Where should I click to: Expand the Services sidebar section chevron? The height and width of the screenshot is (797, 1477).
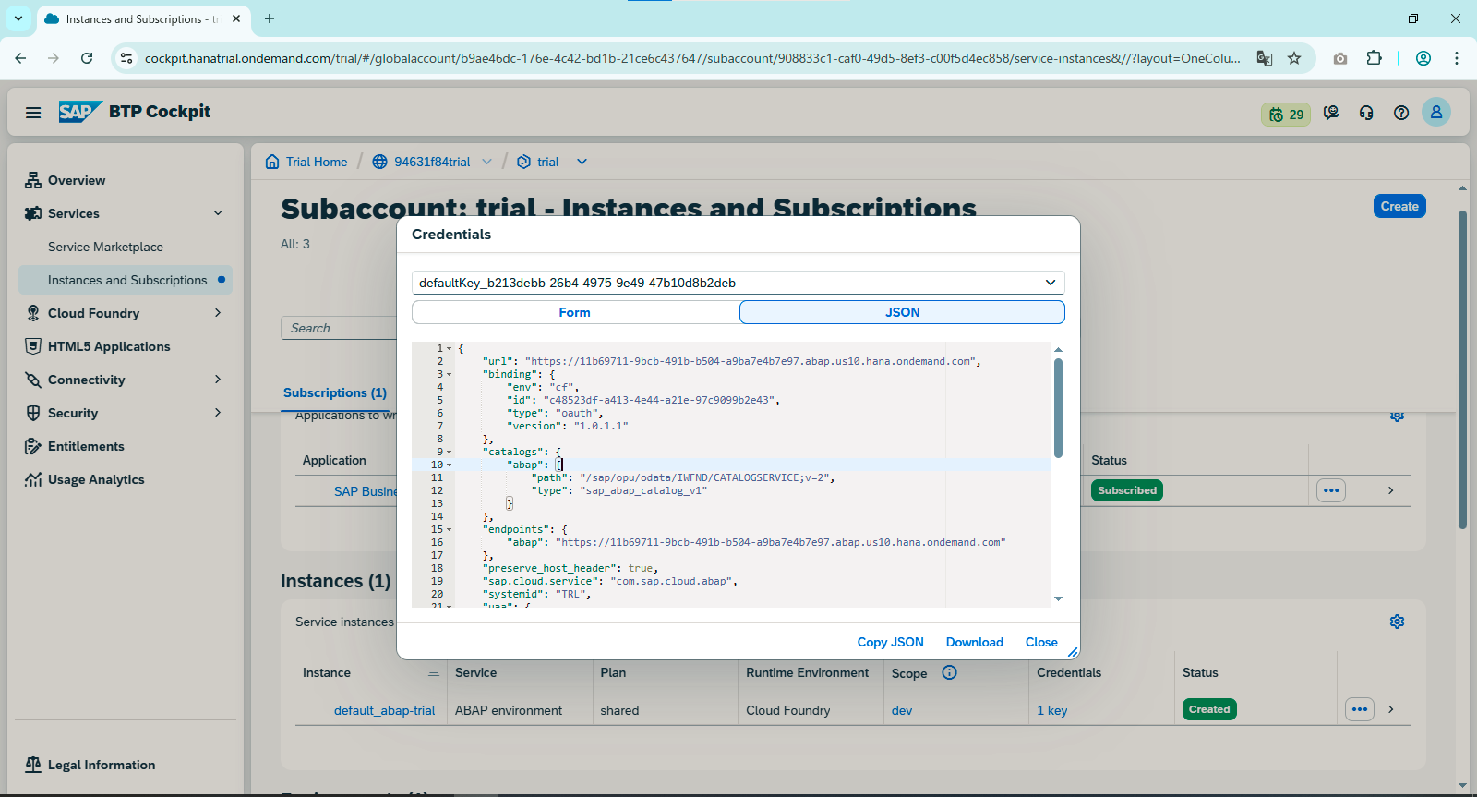point(218,213)
